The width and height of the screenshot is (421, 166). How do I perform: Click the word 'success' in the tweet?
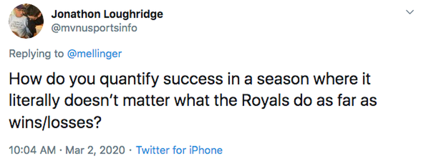click(184, 79)
